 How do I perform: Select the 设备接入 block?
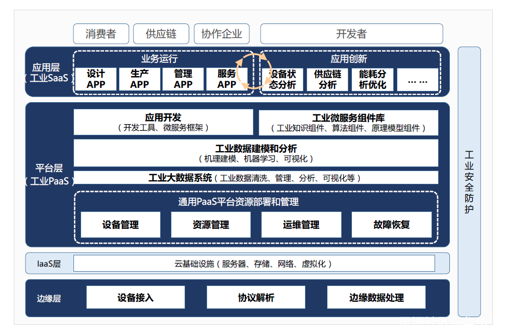pyautogui.click(x=136, y=297)
